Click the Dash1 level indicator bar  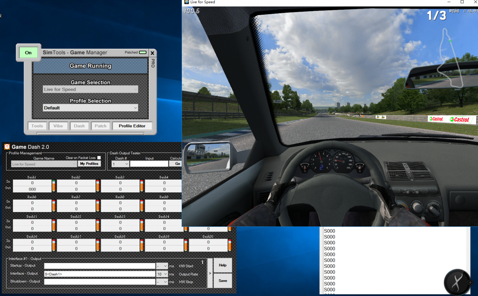(54, 185)
